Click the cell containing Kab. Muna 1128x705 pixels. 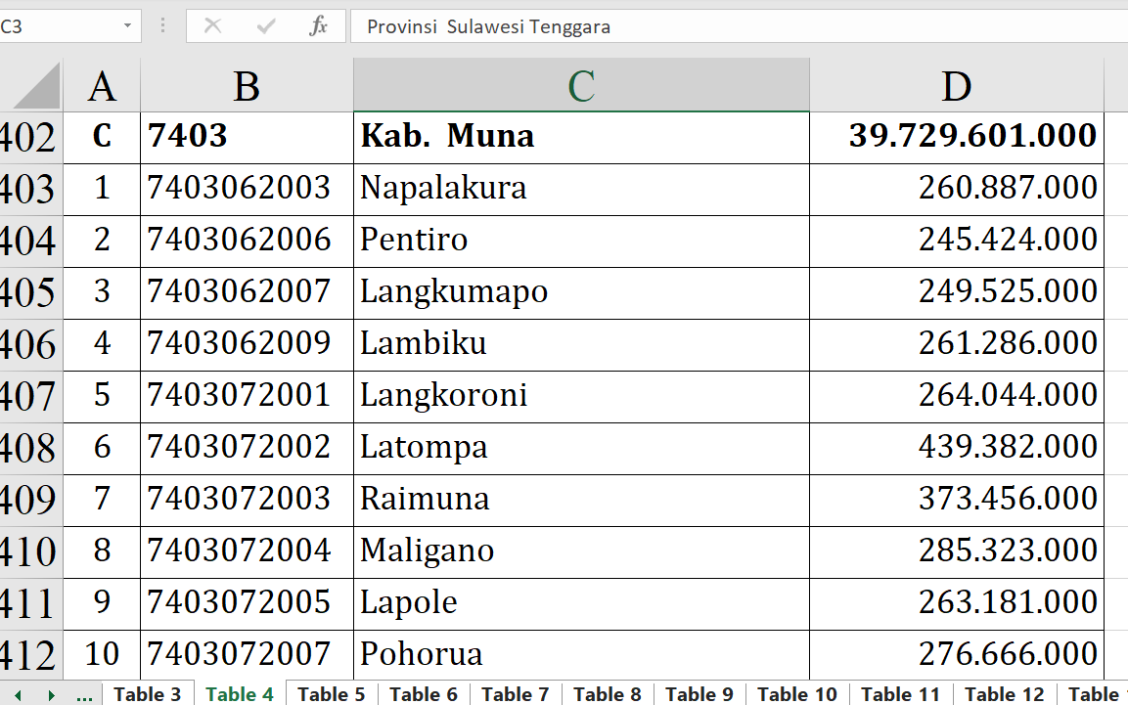click(581, 136)
